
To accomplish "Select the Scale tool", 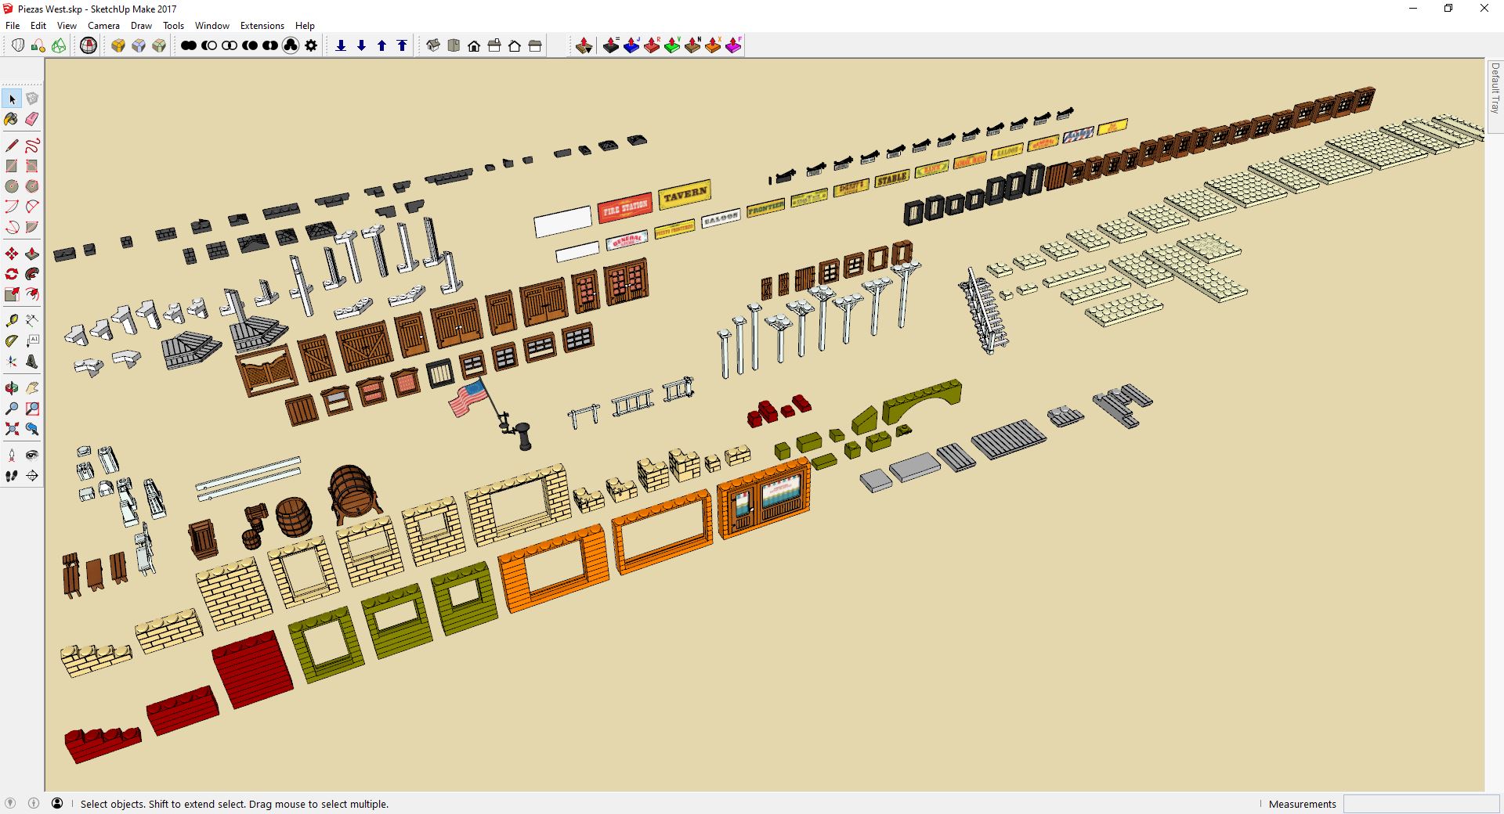I will (x=12, y=294).
